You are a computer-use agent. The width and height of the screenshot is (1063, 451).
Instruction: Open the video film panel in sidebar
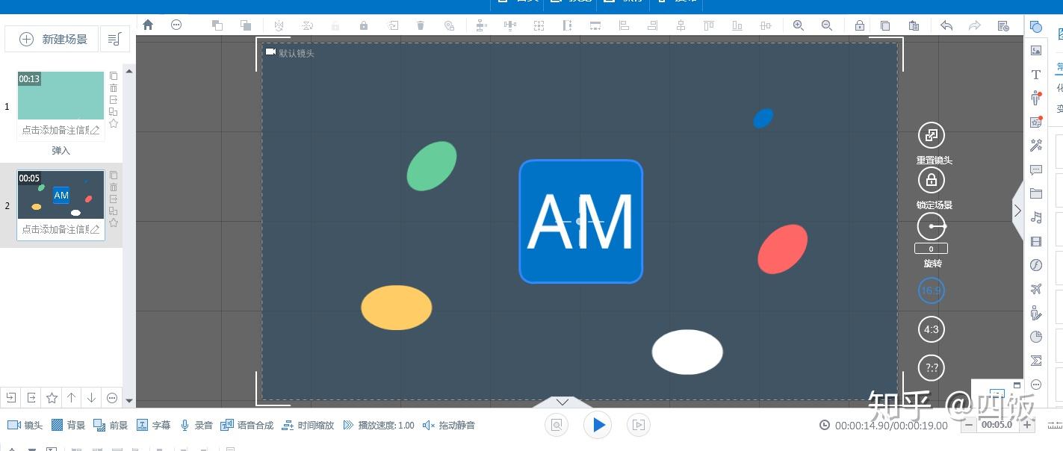[1036, 242]
